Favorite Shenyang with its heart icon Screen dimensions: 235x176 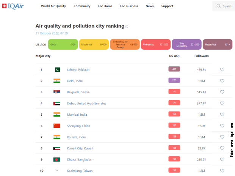[222, 126]
